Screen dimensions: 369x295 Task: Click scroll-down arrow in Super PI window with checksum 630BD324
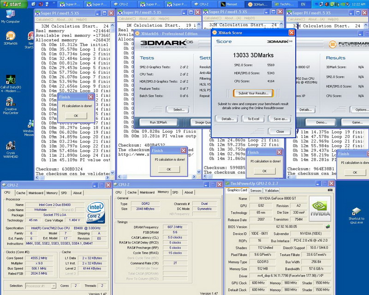(x=112, y=172)
